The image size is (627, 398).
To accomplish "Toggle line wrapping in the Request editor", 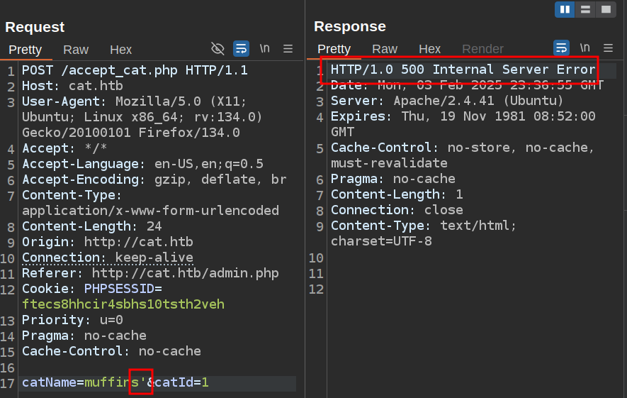I will pyautogui.click(x=242, y=49).
